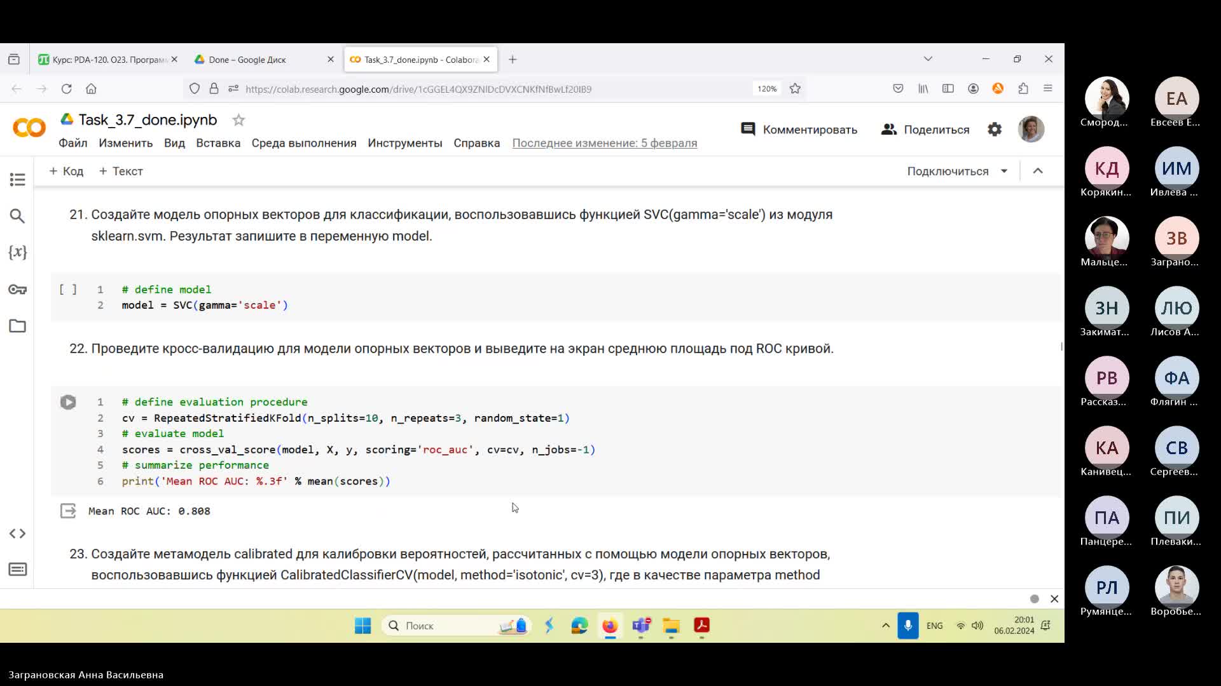Click the Комментировать button
This screenshot has height=686, width=1221.
799,130
